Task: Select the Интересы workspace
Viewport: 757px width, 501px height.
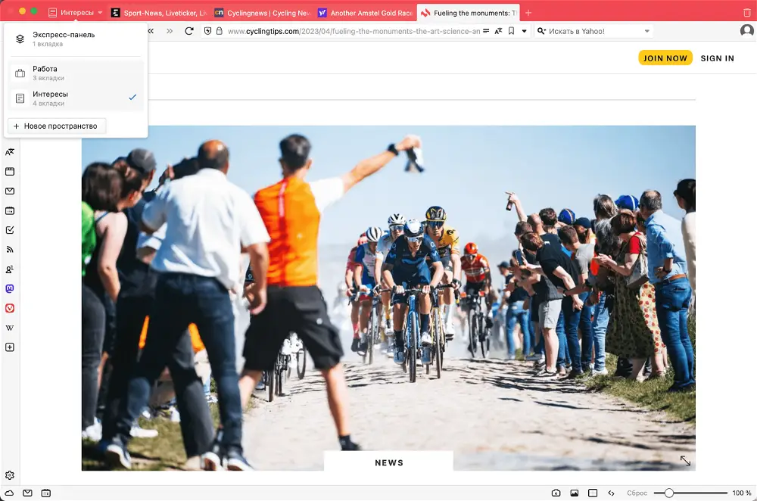Action: (76, 98)
